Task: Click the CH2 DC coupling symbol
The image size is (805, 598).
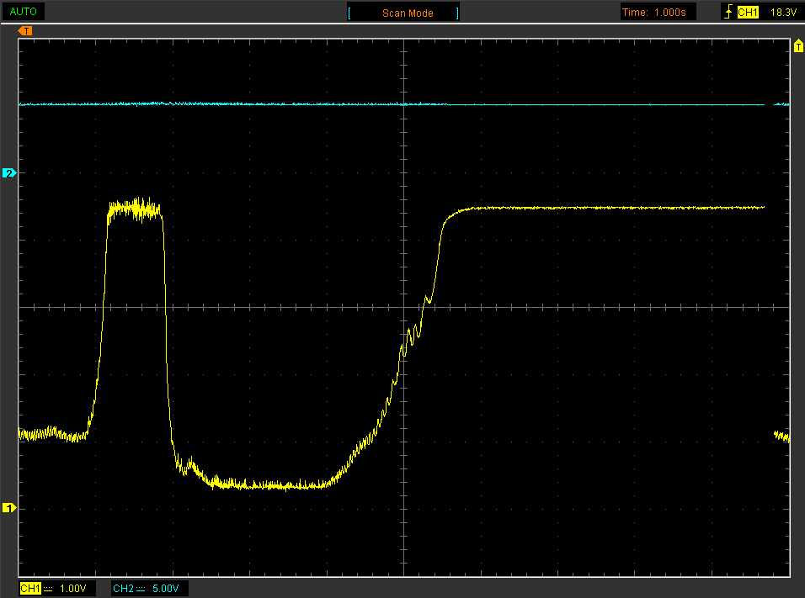Action: (141, 589)
